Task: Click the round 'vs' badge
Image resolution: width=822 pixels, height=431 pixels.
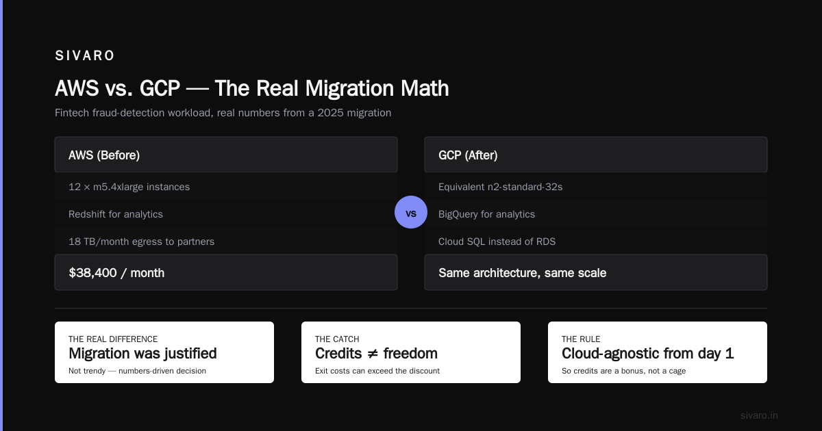Action: pos(411,212)
